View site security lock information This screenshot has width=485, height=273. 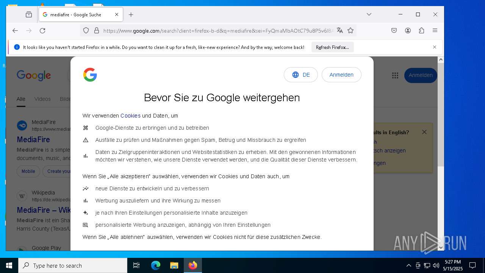pyautogui.click(x=96, y=30)
